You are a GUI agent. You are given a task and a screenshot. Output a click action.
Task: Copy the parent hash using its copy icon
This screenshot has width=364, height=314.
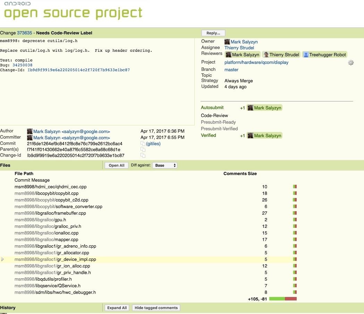143,149
